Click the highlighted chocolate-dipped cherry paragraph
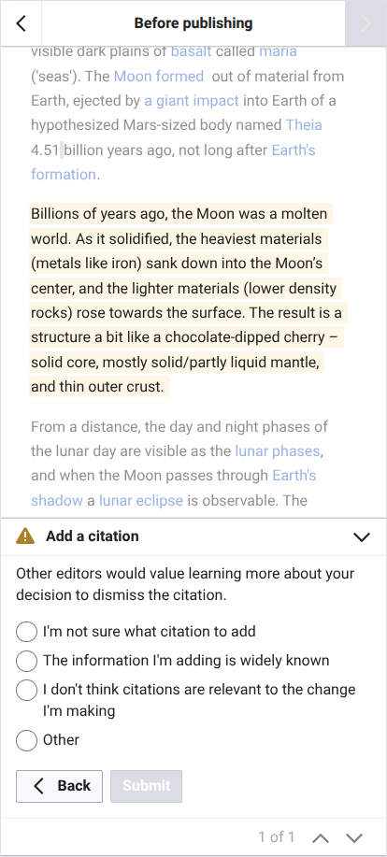This screenshot has height=857, width=387. click(x=188, y=300)
